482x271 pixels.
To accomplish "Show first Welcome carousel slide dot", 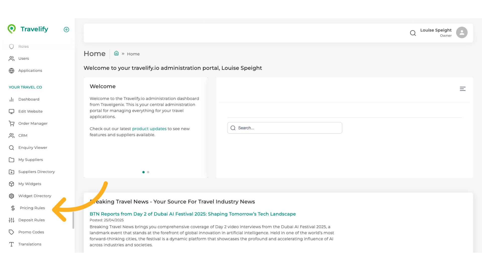I will coord(143,172).
